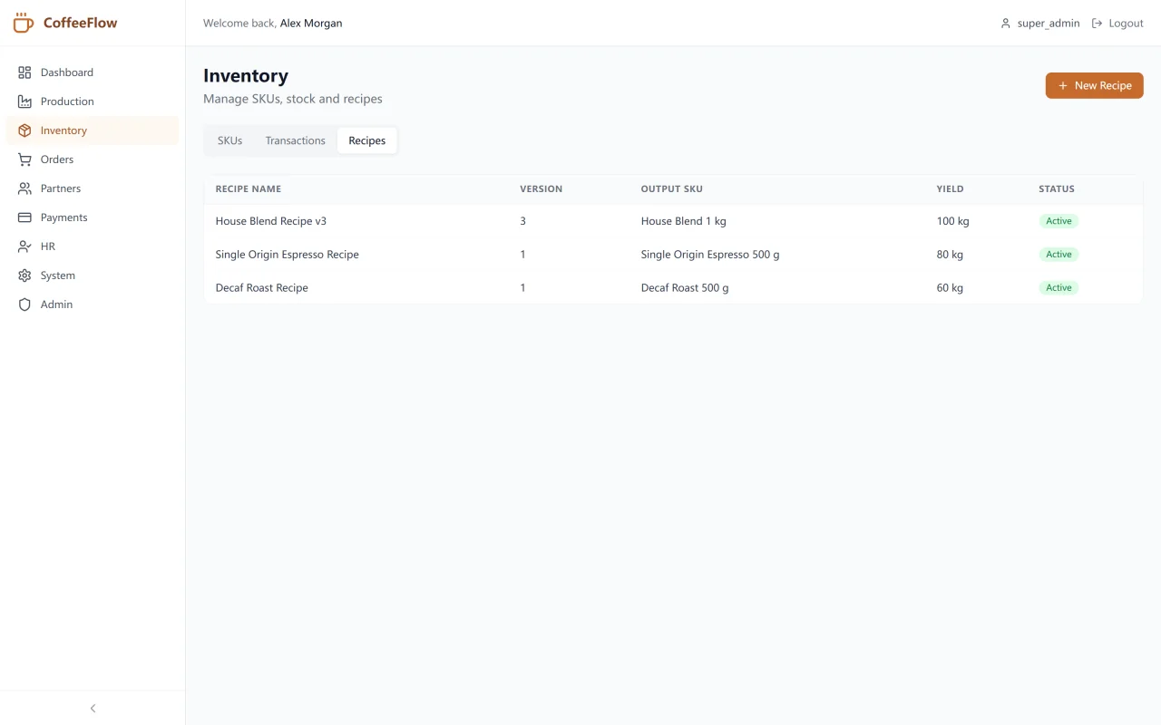
Task: Click the Admin shield icon
Action: click(x=24, y=304)
